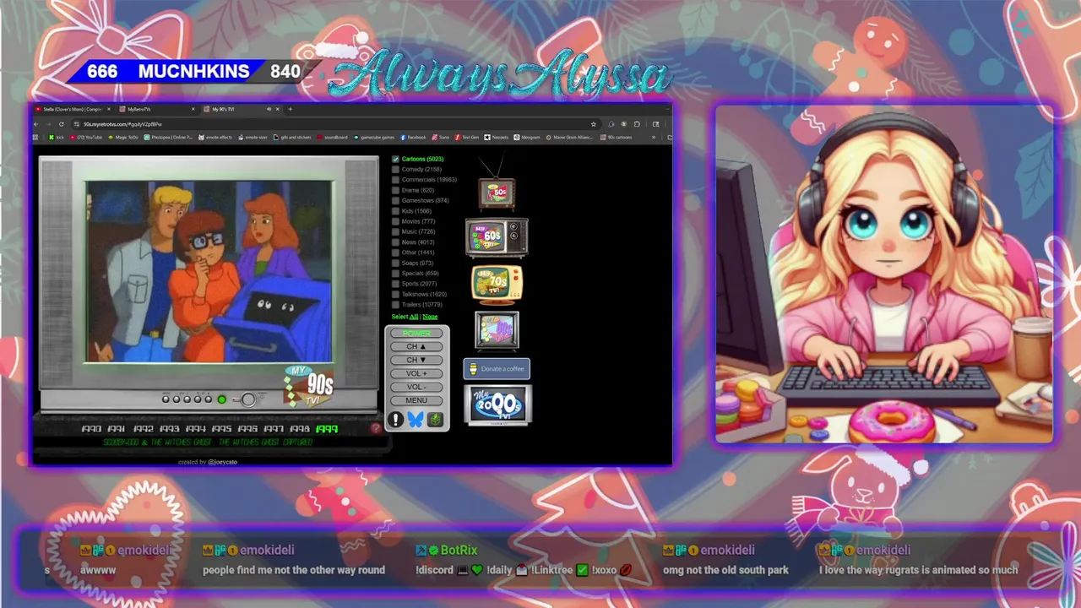This screenshot has width=1081, height=608.
Task: Open the Neopets bookmark
Action: click(x=497, y=137)
